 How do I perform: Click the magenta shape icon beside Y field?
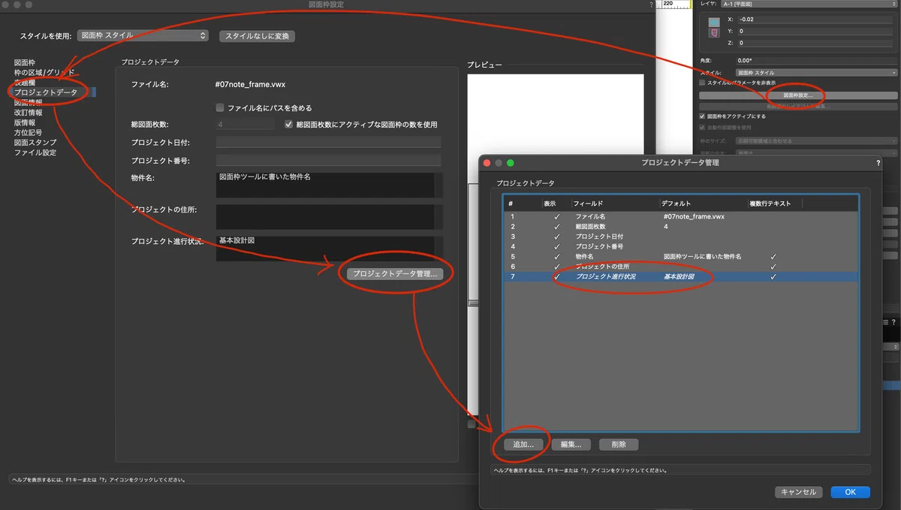point(713,34)
